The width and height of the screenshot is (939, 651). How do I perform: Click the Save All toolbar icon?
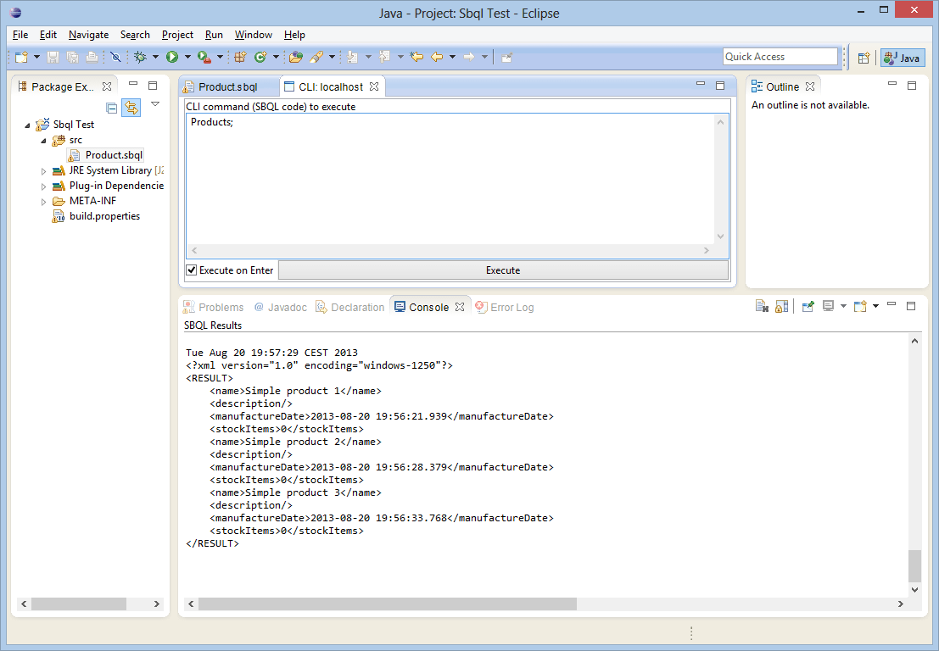[72, 57]
